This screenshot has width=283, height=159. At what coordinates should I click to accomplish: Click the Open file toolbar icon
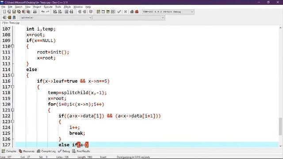point(9,12)
